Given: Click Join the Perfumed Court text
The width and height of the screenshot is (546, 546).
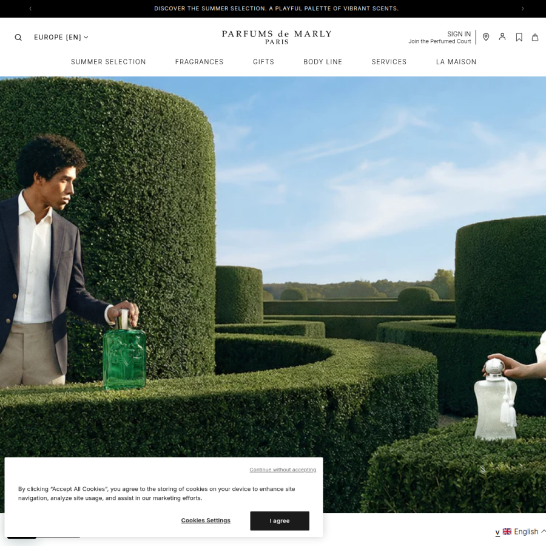Looking at the screenshot, I should pos(439,41).
